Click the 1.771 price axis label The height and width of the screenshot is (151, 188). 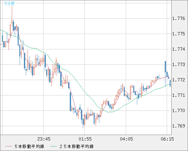179,95
